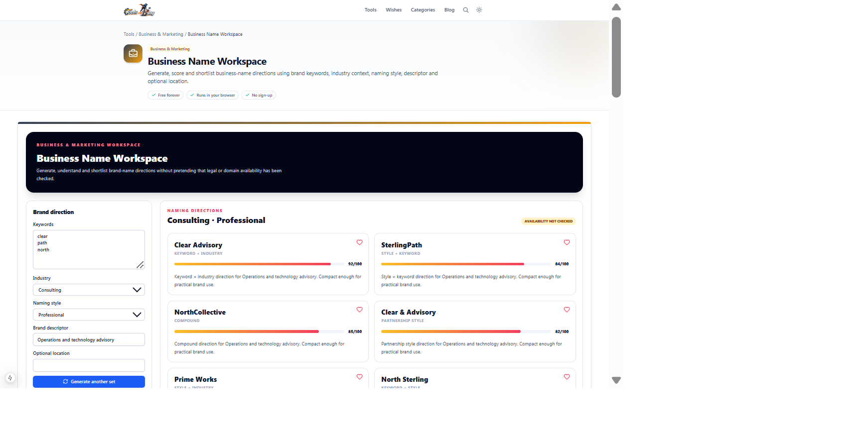This screenshot has height=438, width=861.
Task: Follow the Business & Marketing breadcrumb link
Action: tap(161, 34)
